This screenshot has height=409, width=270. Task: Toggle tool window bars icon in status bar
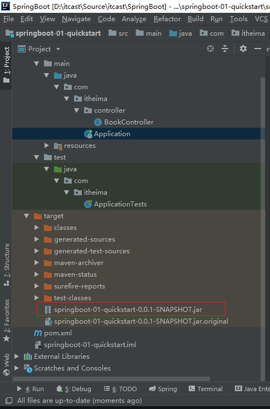pyautogui.click(x=9, y=401)
